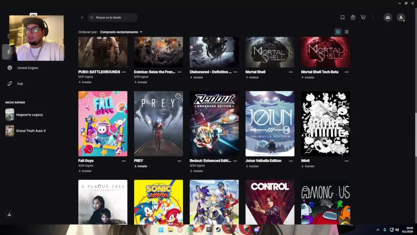Click the Unreal Engine sidebar icon
417x235 pixels.
click(10, 68)
